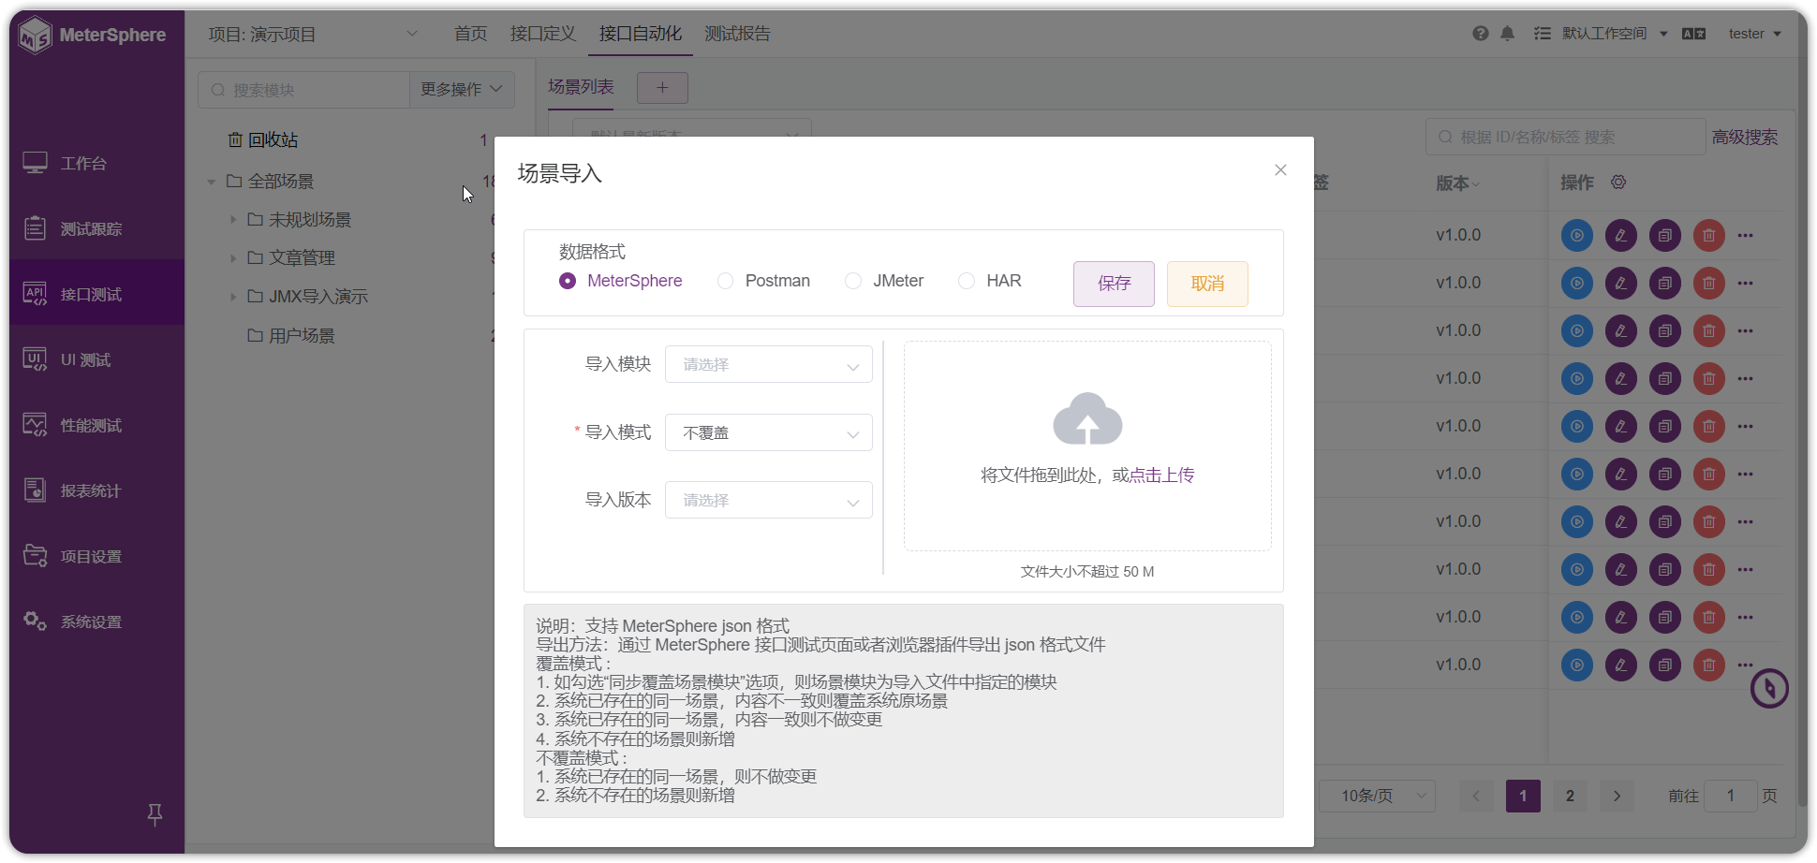Open the tester user menu
Screen dimensions: 1817x863
[1754, 34]
